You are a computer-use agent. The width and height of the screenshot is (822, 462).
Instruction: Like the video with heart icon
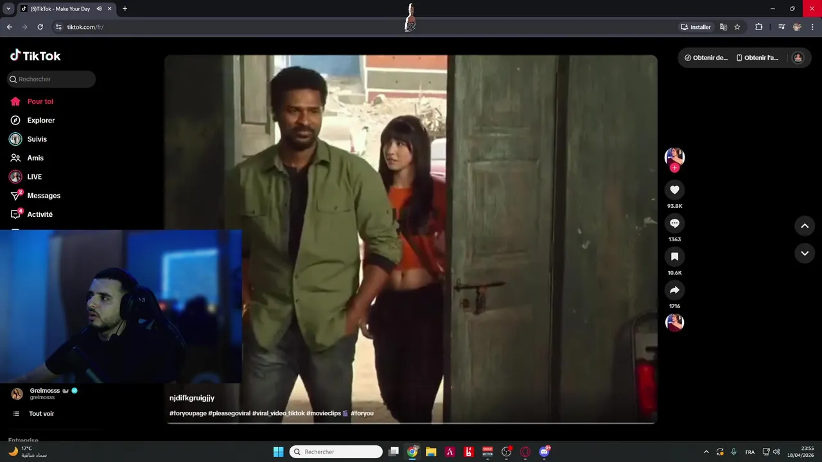click(674, 190)
